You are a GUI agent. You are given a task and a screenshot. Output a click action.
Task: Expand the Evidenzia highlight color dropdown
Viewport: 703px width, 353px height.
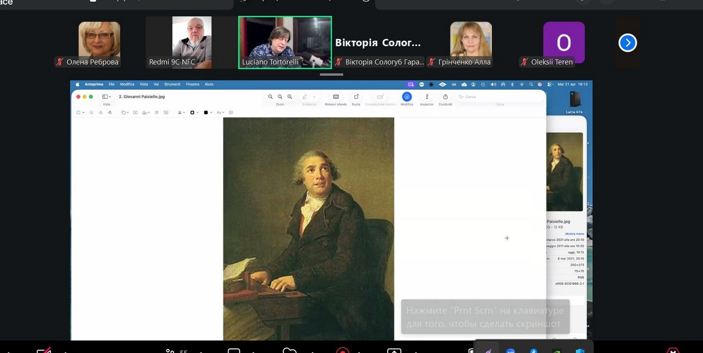(x=314, y=97)
